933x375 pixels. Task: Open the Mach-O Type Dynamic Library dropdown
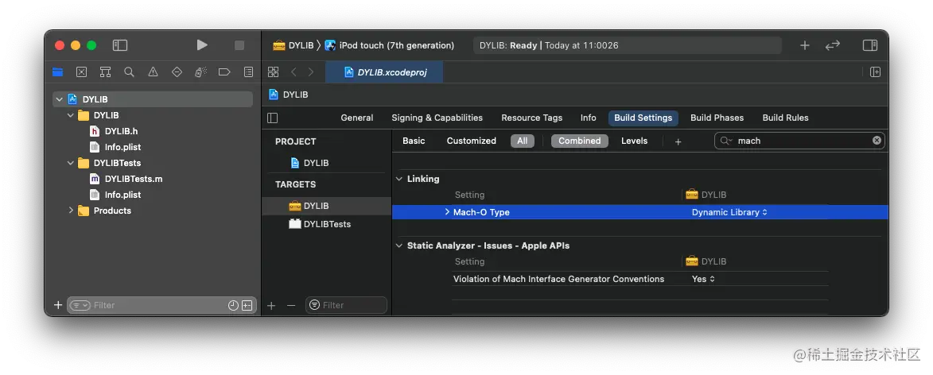pos(729,212)
